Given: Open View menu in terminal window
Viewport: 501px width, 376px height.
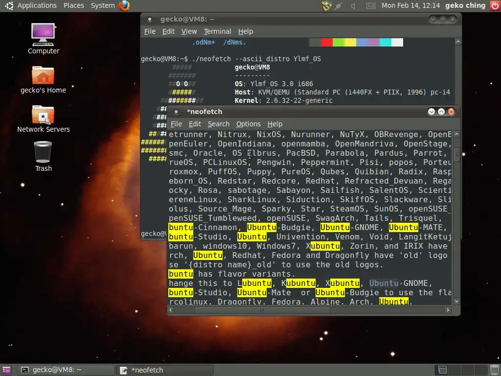Looking at the screenshot, I should pos(189,31).
